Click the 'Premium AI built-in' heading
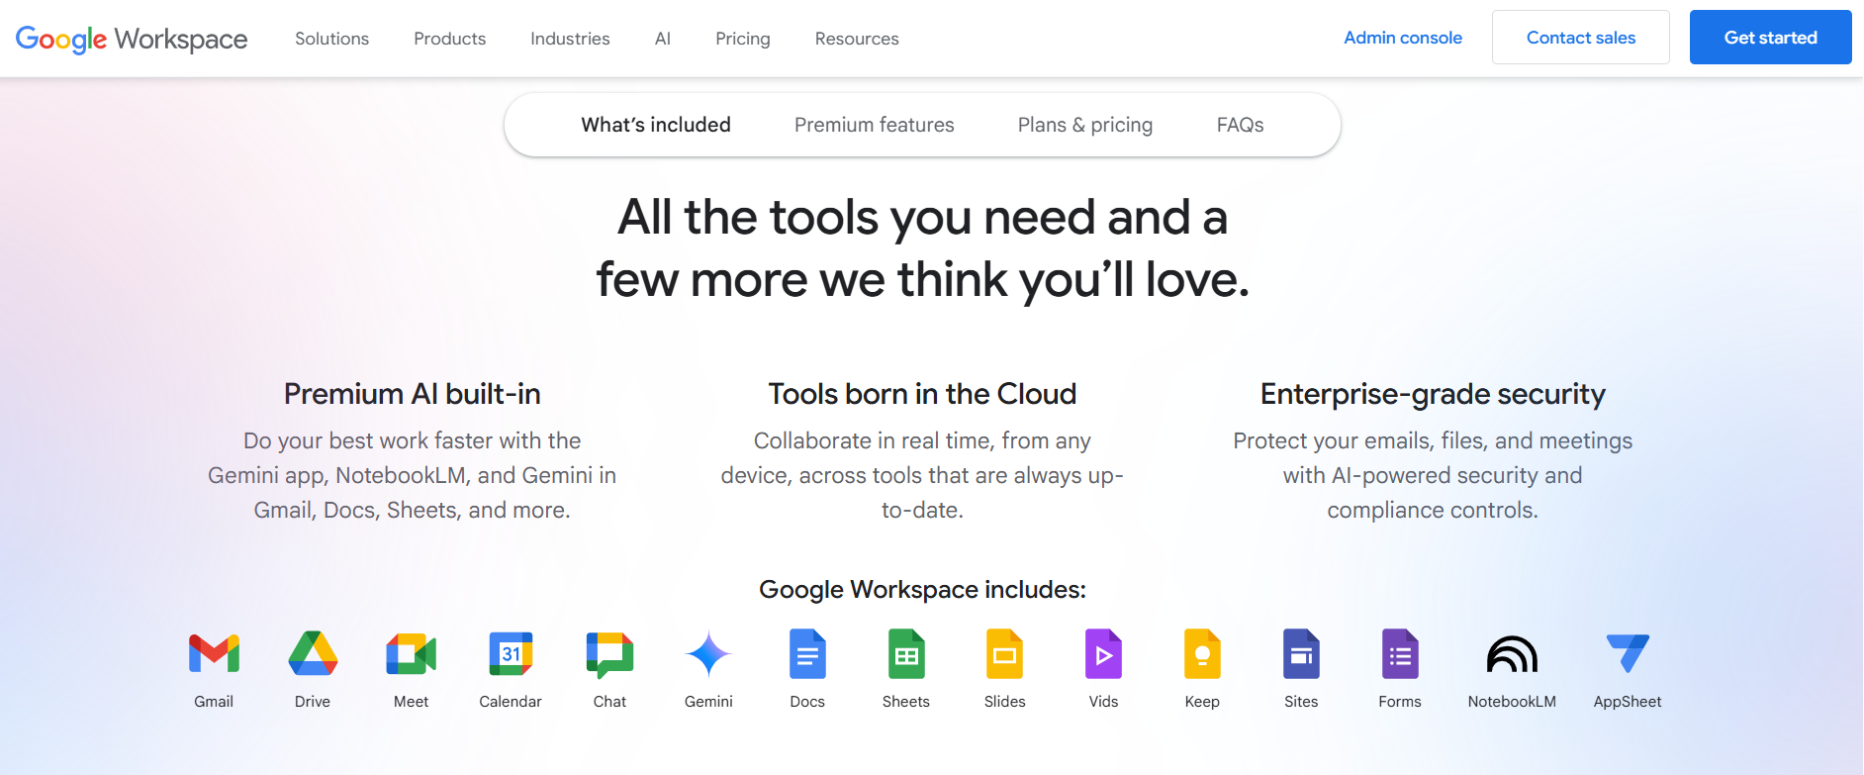This screenshot has width=1864, height=775. click(413, 394)
